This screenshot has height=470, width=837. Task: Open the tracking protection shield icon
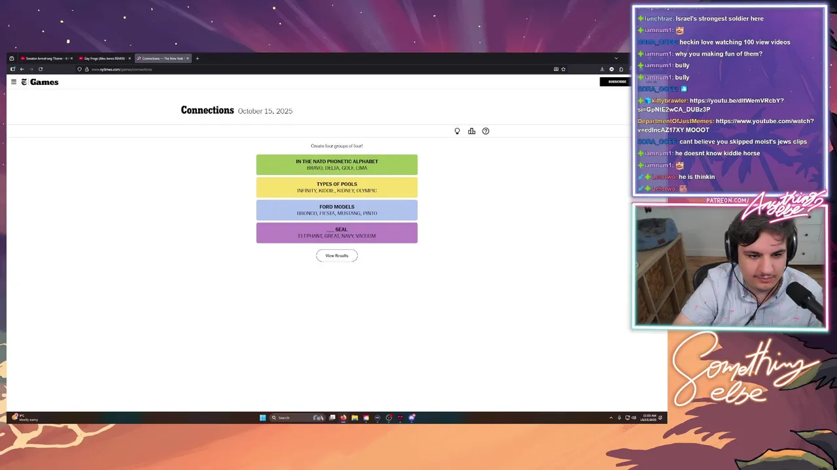pos(80,69)
